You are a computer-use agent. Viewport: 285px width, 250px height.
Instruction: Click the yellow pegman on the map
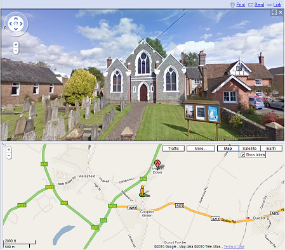(142, 191)
